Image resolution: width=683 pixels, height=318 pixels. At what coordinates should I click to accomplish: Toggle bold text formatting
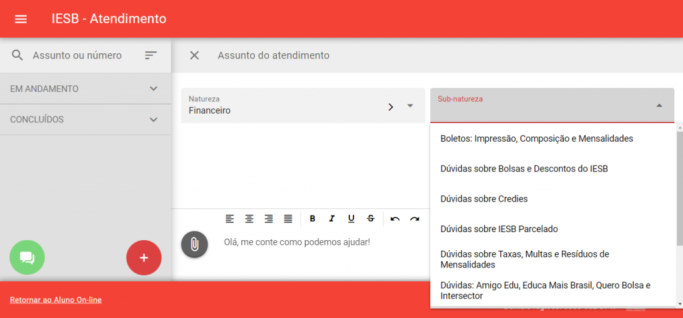tap(312, 219)
